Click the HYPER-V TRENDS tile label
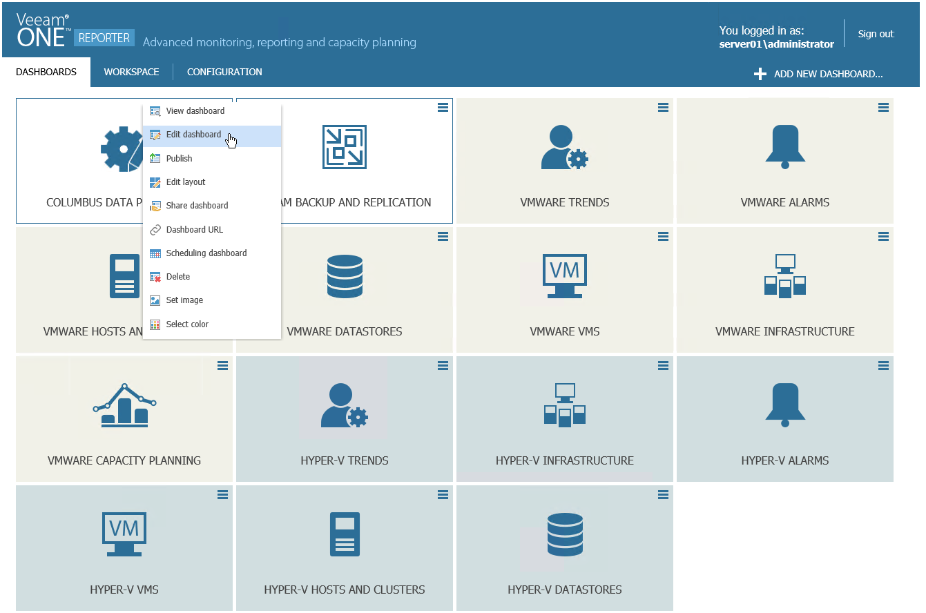 pos(345,461)
